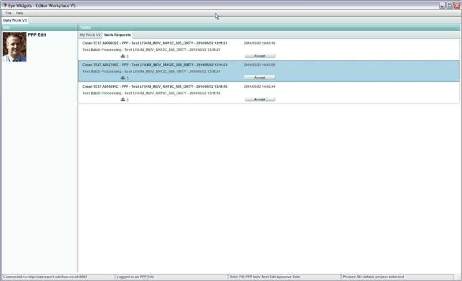Click the timestamp 2014/05/02 14:43:10
The height and width of the screenshot is (281, 462).
coord(259,43)
